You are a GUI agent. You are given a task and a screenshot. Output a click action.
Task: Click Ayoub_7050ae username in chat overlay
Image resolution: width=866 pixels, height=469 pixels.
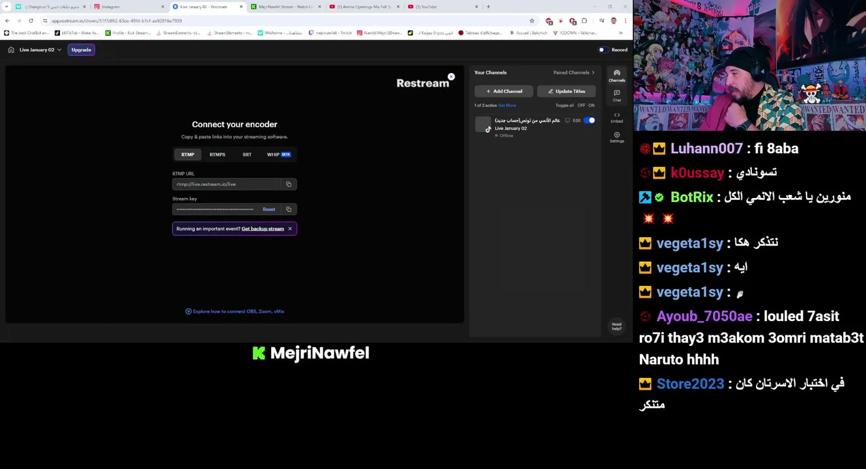point(704,317)
